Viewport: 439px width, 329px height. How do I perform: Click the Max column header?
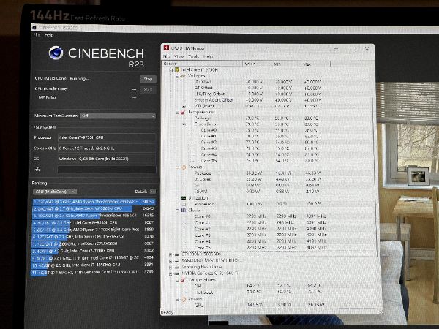pyautogui.click(x=316, y=64)
